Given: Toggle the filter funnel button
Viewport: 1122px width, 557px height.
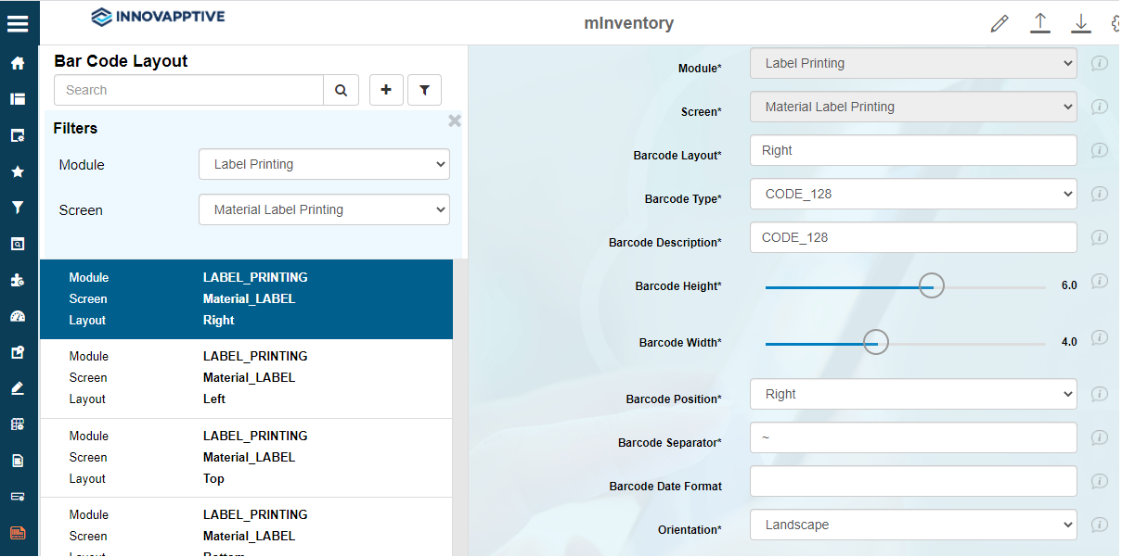Looking at the screenshot, I should click(x=424, y=90).
